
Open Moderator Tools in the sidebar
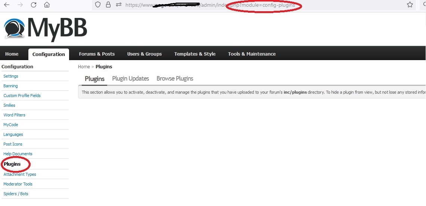click(18, 184)
